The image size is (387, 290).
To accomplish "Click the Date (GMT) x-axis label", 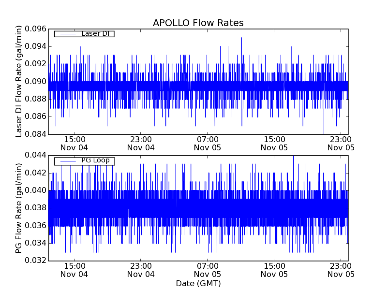I will point(198,283).
